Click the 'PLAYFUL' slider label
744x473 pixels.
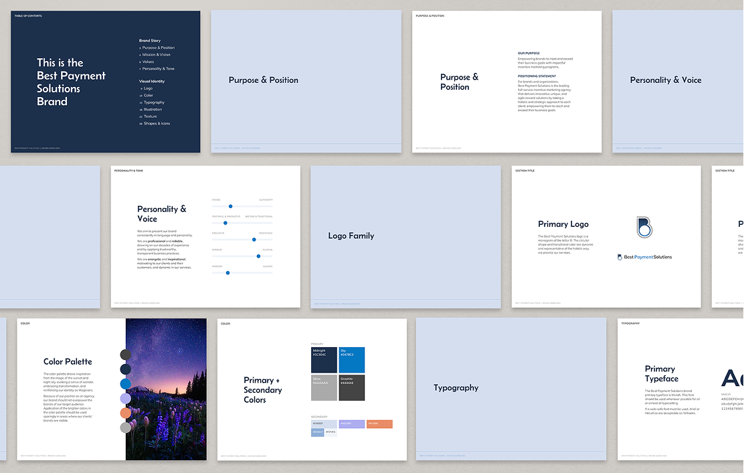tap(268, 250)
